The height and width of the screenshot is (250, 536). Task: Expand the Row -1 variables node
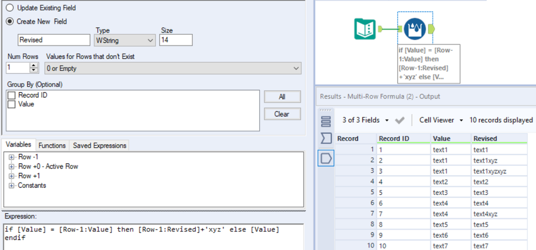click(x=12, y=157)
